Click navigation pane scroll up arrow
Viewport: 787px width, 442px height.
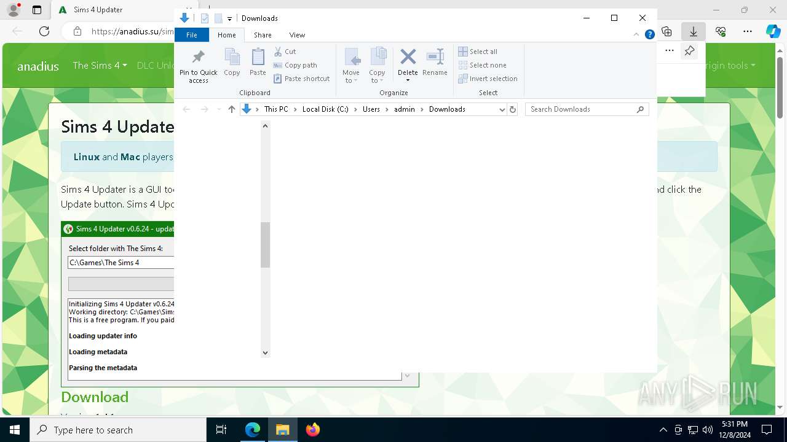pos(266,126)
